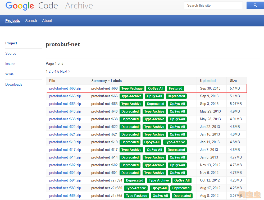Click the Size column header
Screen dimensions: 264x200
coord(233,81)
